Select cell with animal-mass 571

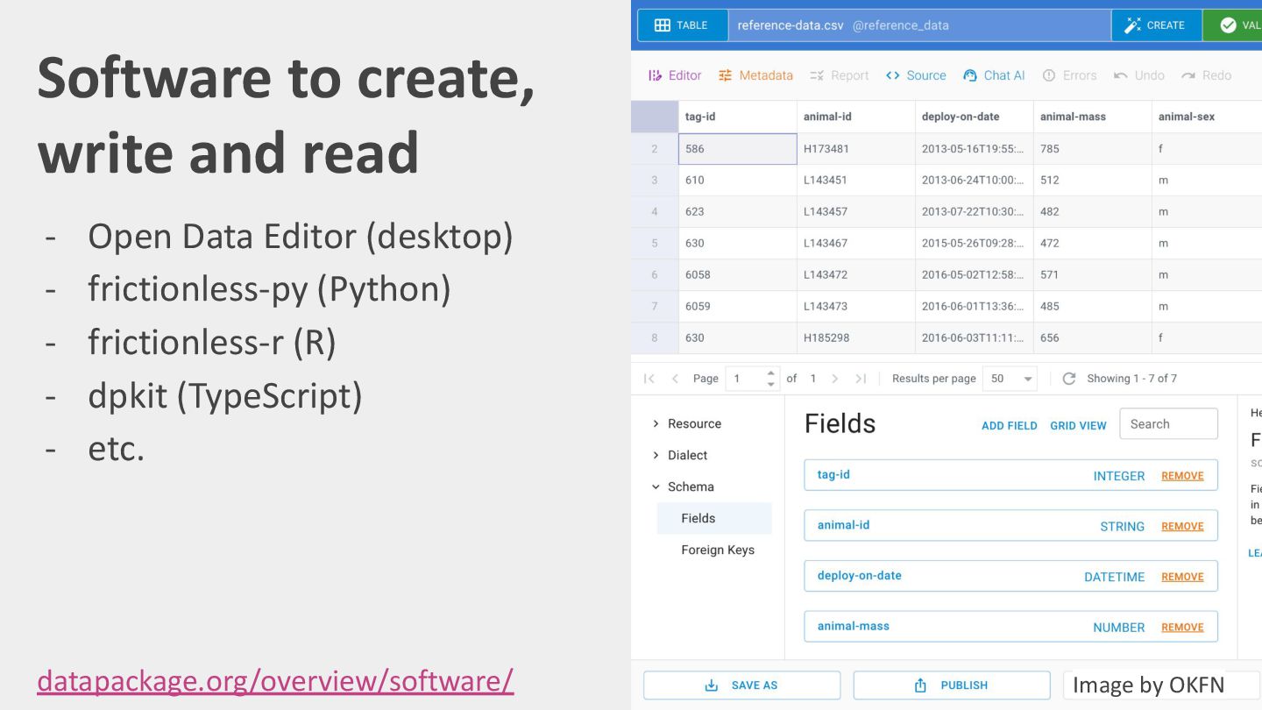pyautogui.click(x=1093, y=275)
